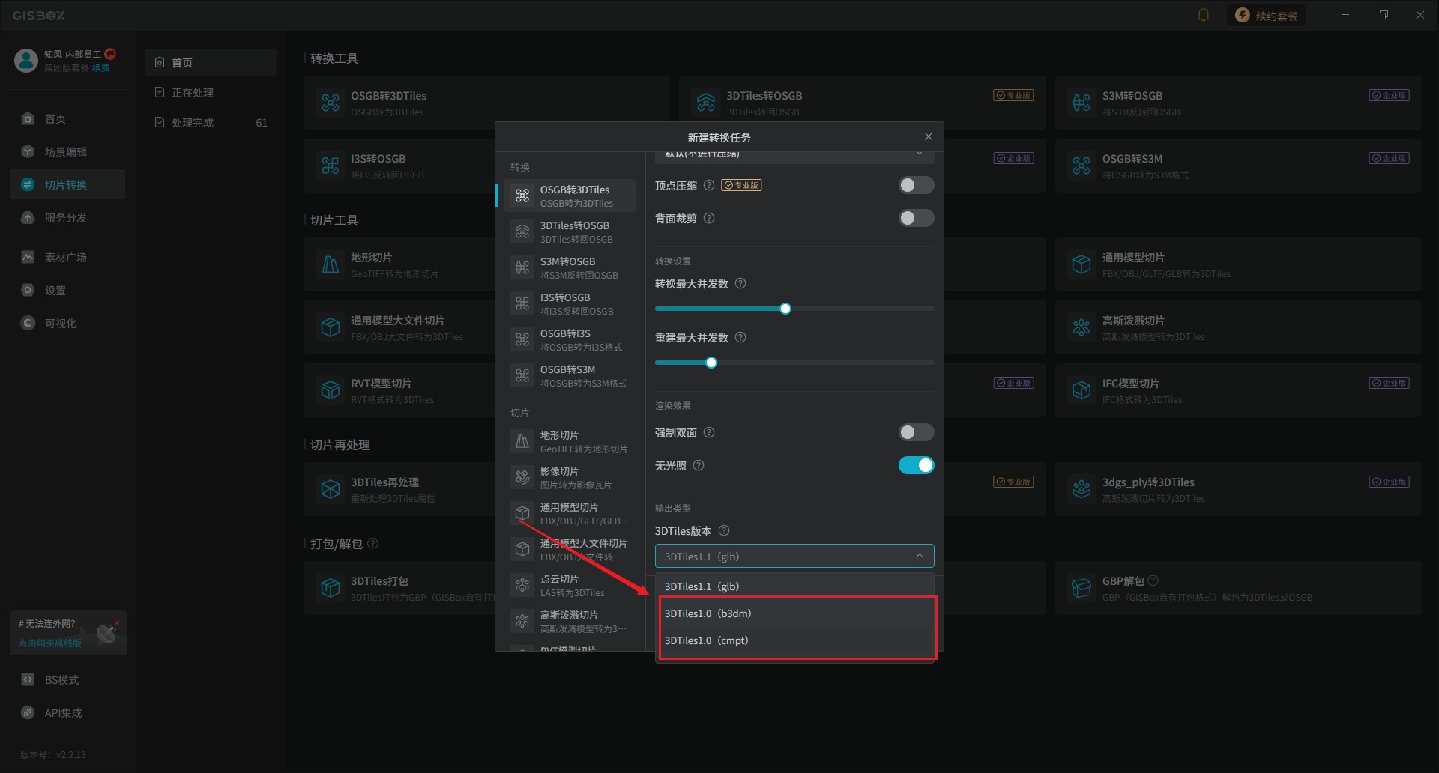Click the 无光照 help icon
Image resolution: width=1439 pixels, height=773 pixels.
point(699,465)
